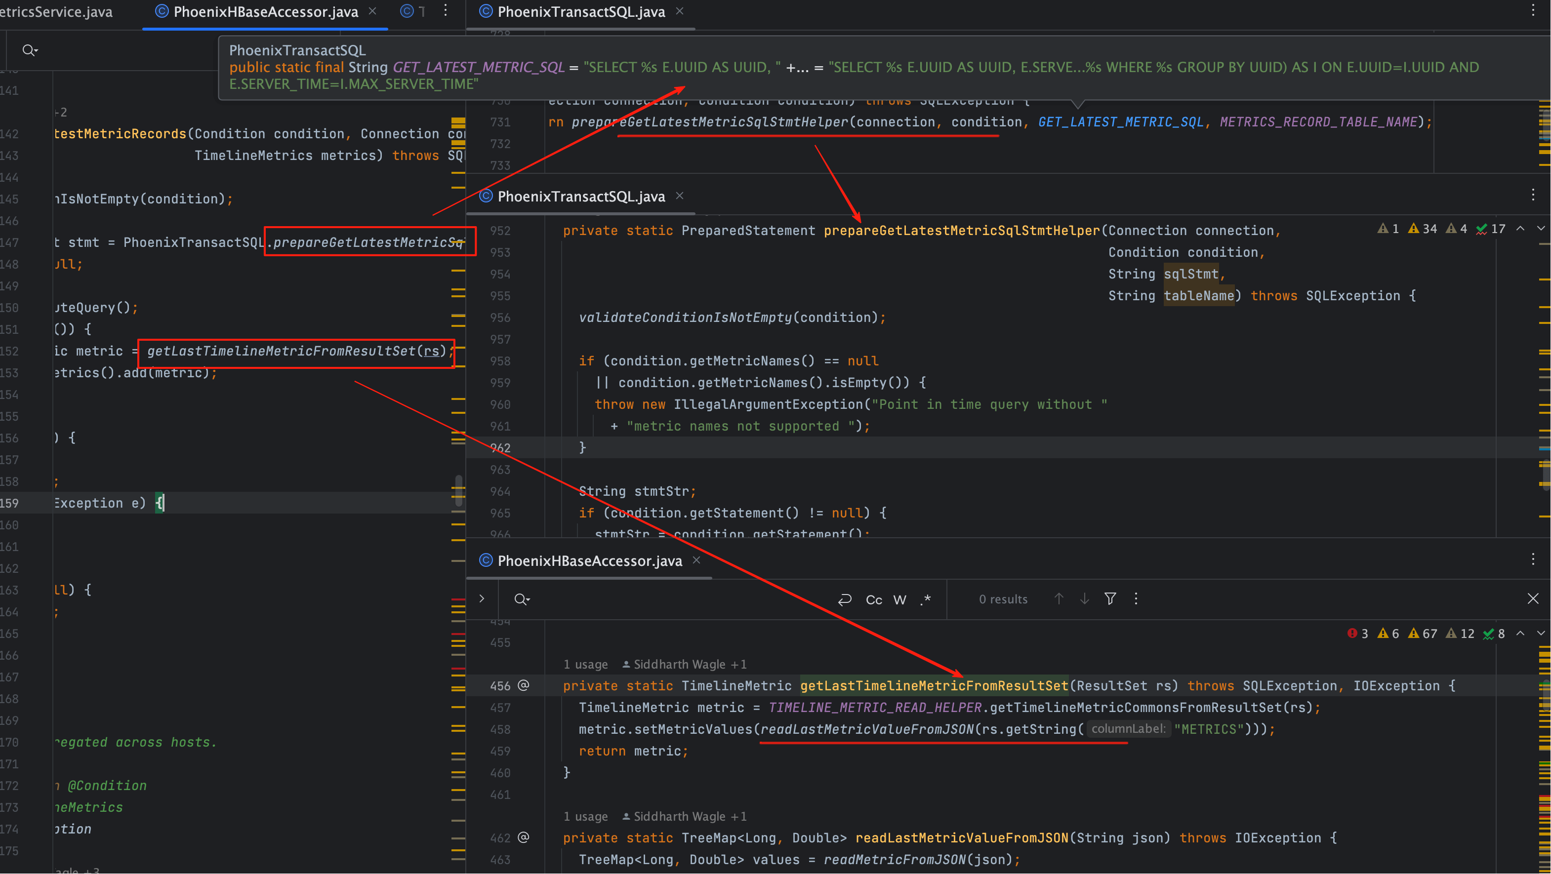The height and width of the screenshot is (874, 1551).
Task: Select the middle PhoenixTransactSQL.java tab
Action: [x=581, y=197]
